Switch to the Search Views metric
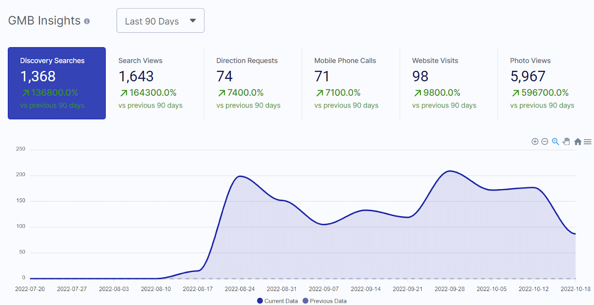This screenshot has width=594, height=305. [155, 83]
